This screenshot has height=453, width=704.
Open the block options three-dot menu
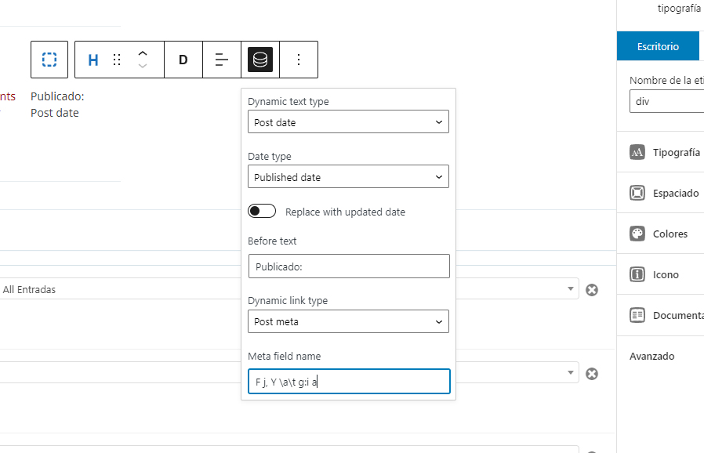point(299,60)
